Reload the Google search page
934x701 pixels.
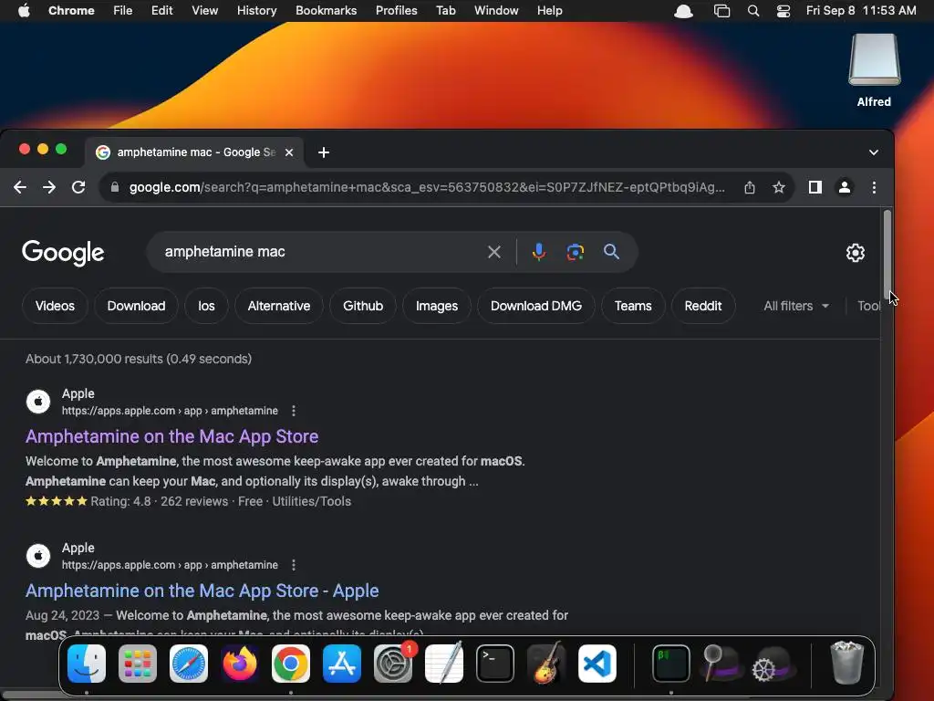pos(78,187)
